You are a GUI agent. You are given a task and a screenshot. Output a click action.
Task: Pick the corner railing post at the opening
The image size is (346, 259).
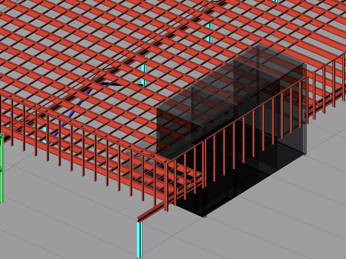[166, 186]
